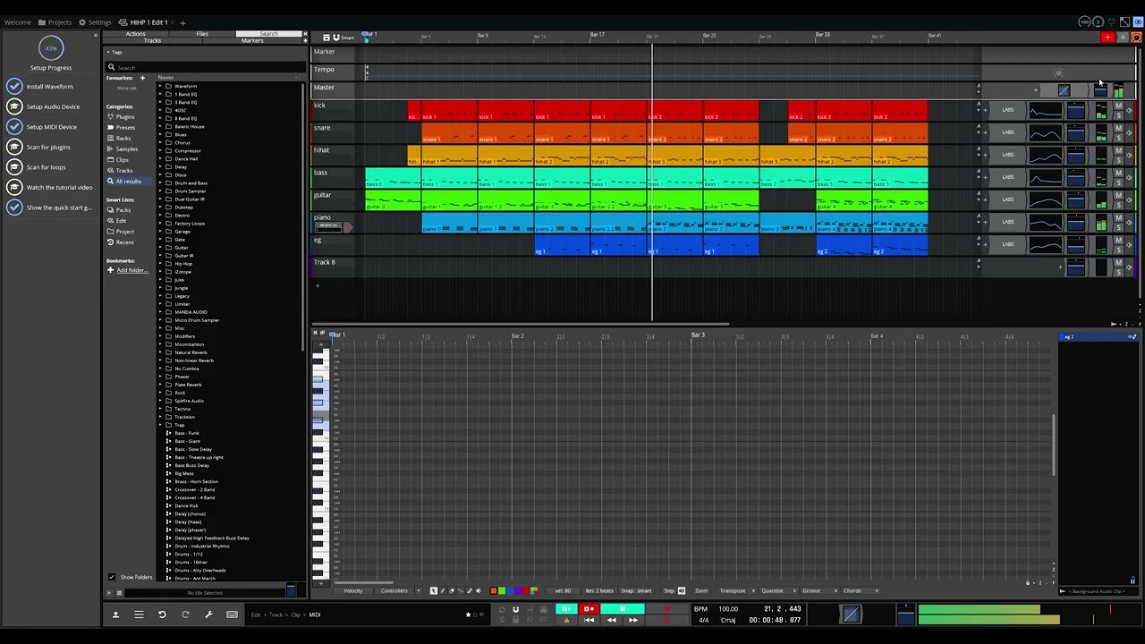Click the browser Search input field
The height and width of the screenshot is (644, 1145).
204,67
